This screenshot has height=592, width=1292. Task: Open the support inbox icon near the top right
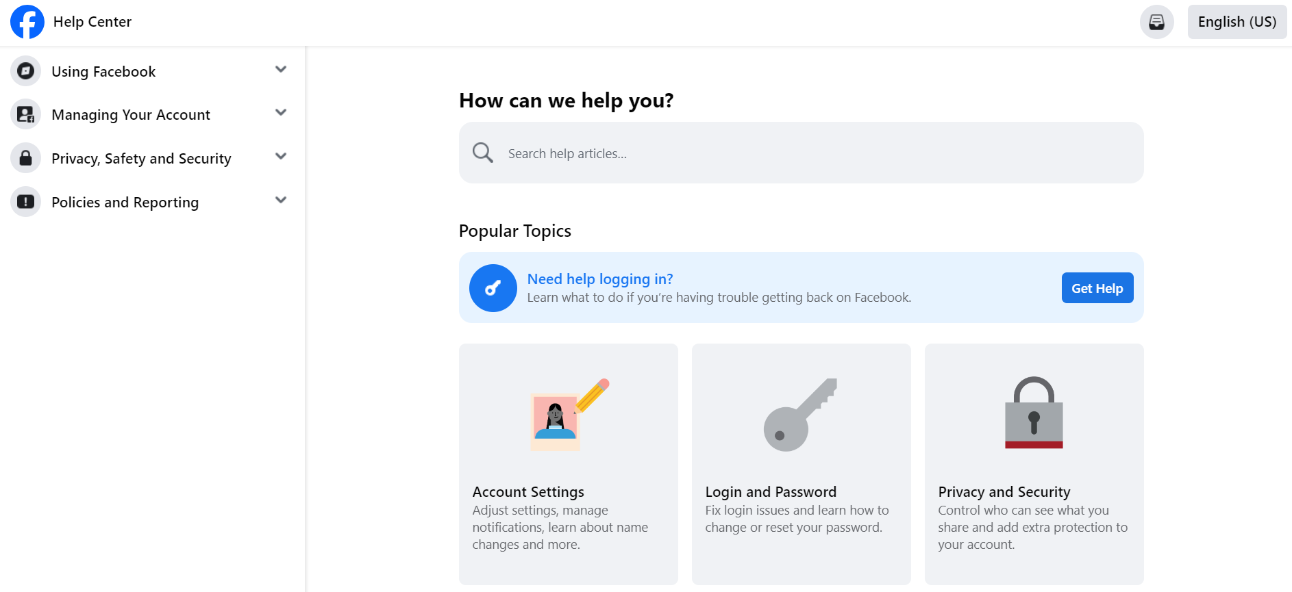point(1156,21)
